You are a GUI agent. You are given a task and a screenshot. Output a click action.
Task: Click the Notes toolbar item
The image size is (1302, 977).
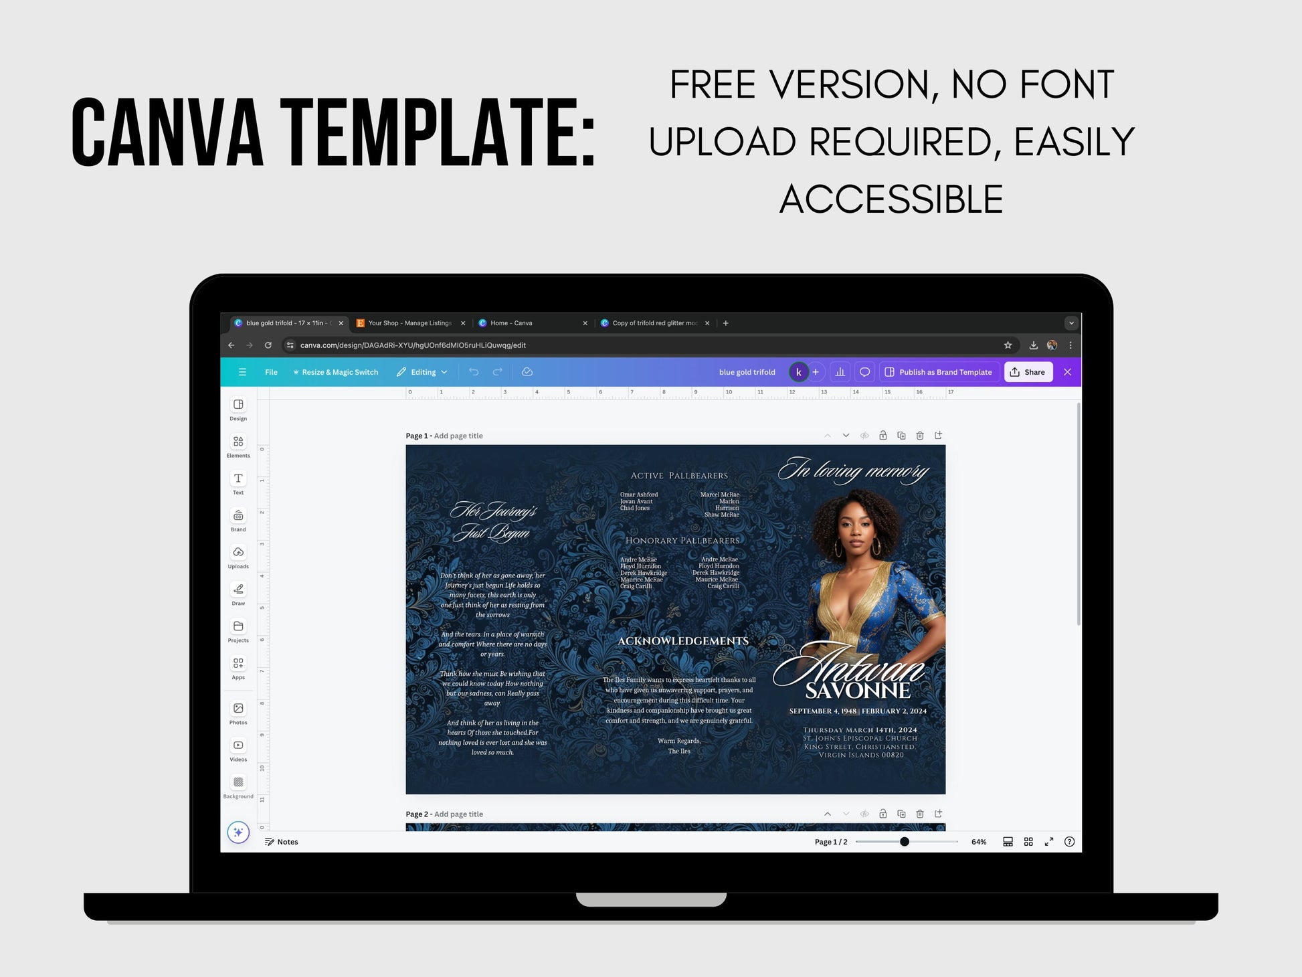pyautogui.click(x=294, y=842)
